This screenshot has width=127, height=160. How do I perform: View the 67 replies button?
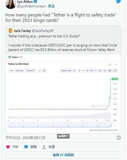click(63, 155)
